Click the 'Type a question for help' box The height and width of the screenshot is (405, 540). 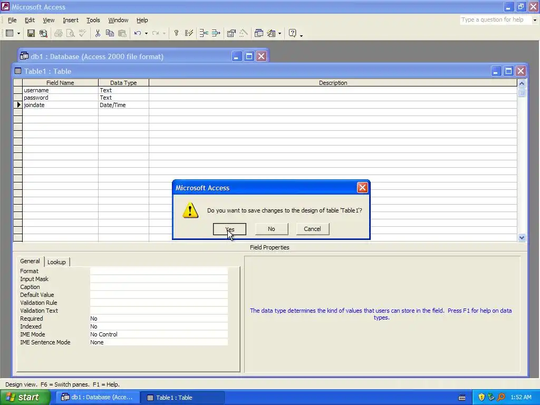coord(495,20)
